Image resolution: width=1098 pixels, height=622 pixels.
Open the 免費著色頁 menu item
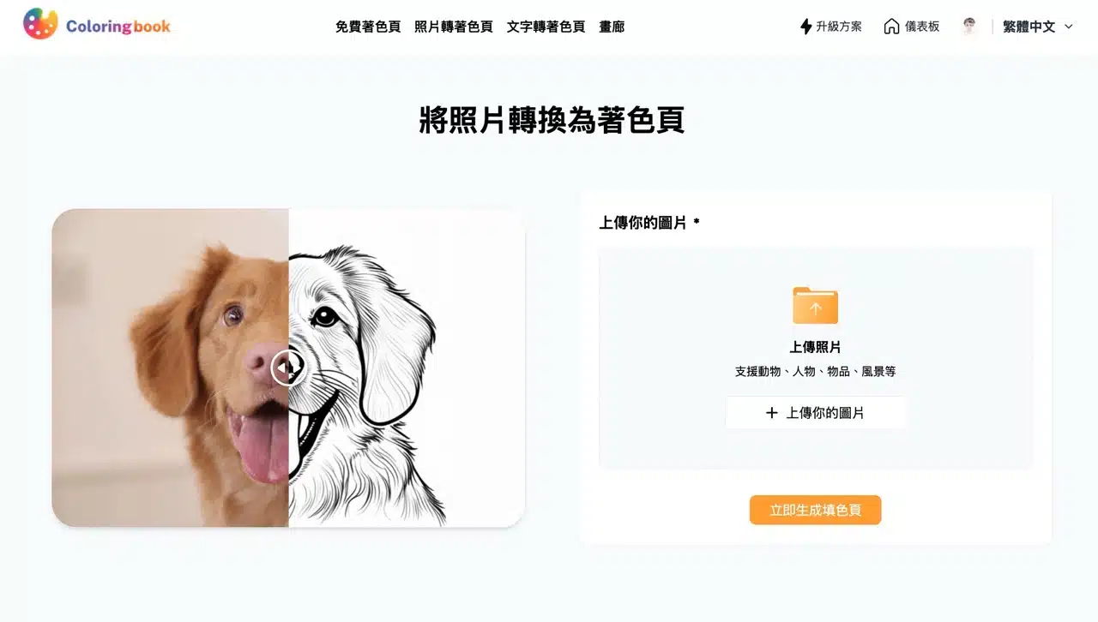tap(368, 27)
